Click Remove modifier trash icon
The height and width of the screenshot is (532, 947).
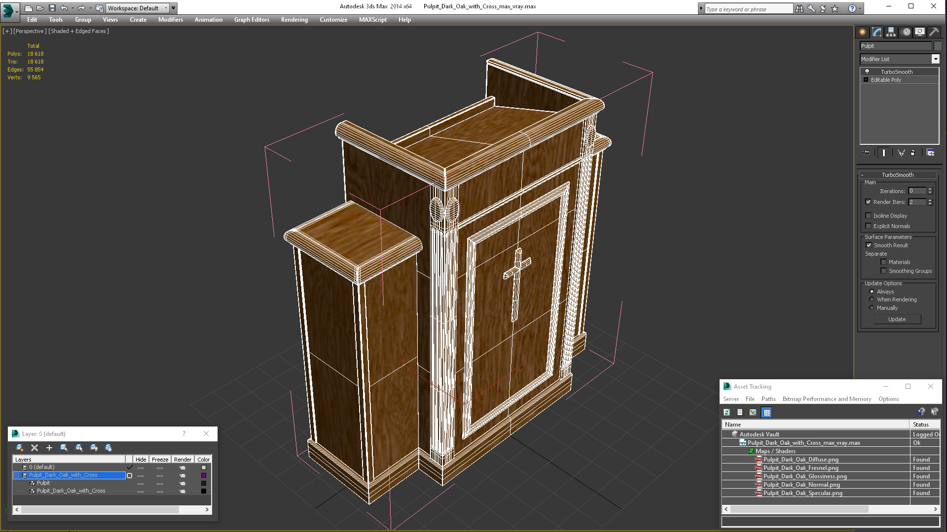(912, 153)
